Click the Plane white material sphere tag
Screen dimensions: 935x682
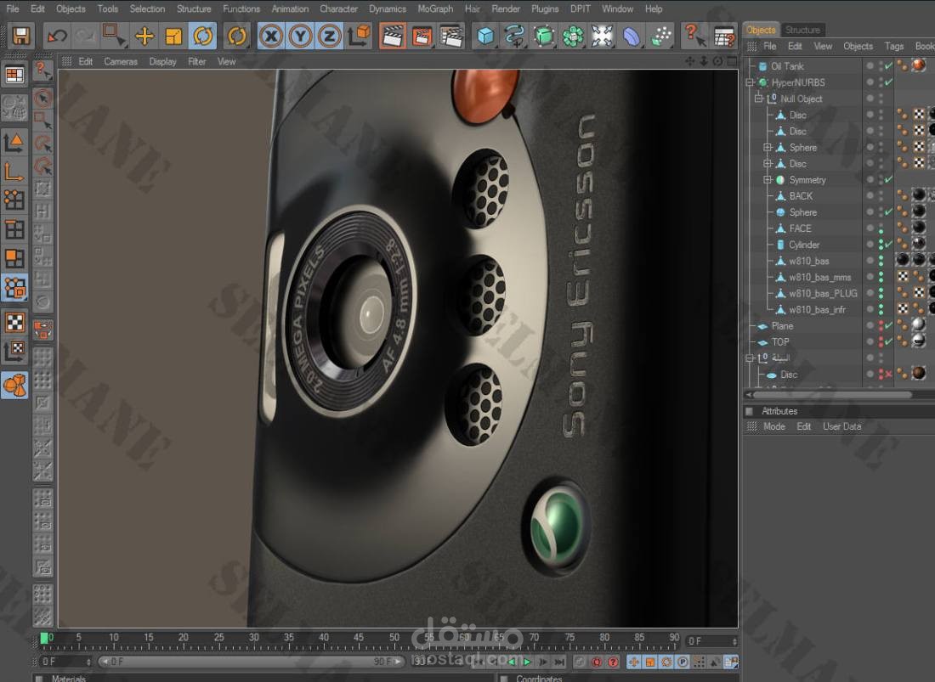coord(919,324)
